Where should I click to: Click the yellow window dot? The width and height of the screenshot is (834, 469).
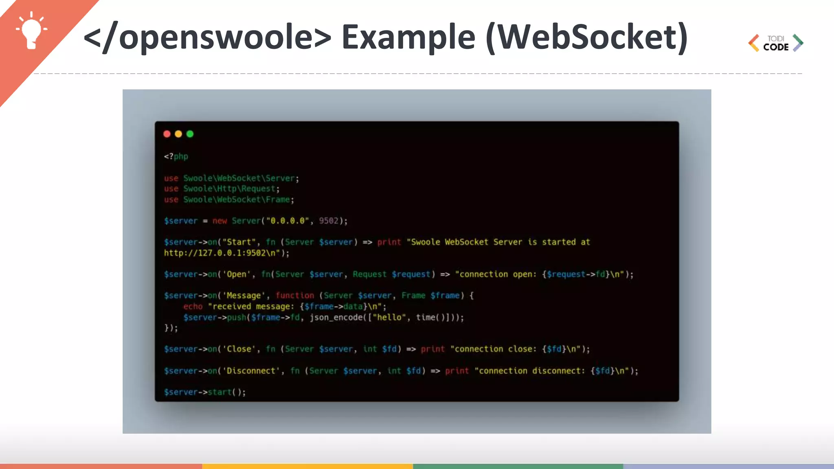coord(178,134)
